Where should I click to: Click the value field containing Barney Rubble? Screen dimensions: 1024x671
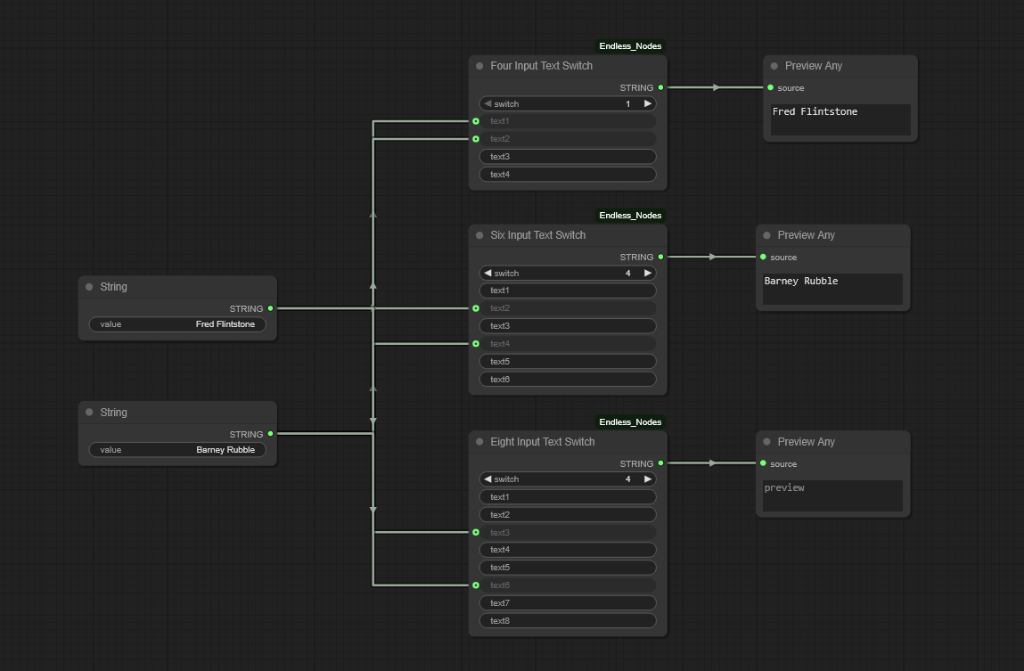177,450
